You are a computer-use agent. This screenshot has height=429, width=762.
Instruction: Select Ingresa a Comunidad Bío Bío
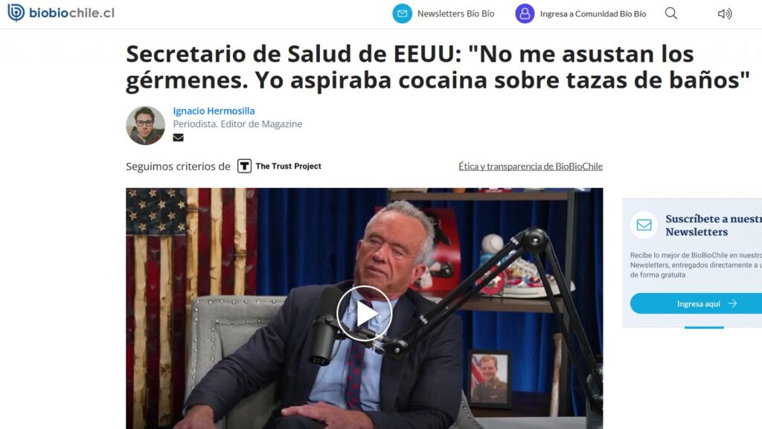point(593,13)
